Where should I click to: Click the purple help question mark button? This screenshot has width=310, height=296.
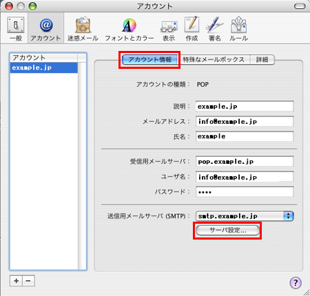pos(296,282)
